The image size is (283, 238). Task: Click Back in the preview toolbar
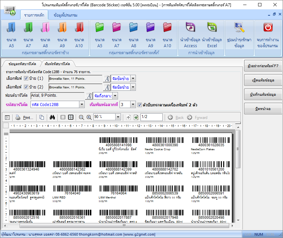(x=176, y=118)
